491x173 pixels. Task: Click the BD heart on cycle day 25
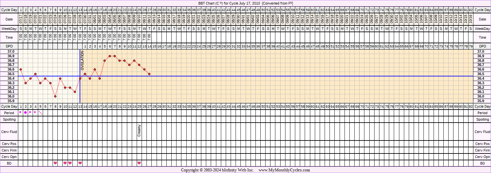coord(139,163)
